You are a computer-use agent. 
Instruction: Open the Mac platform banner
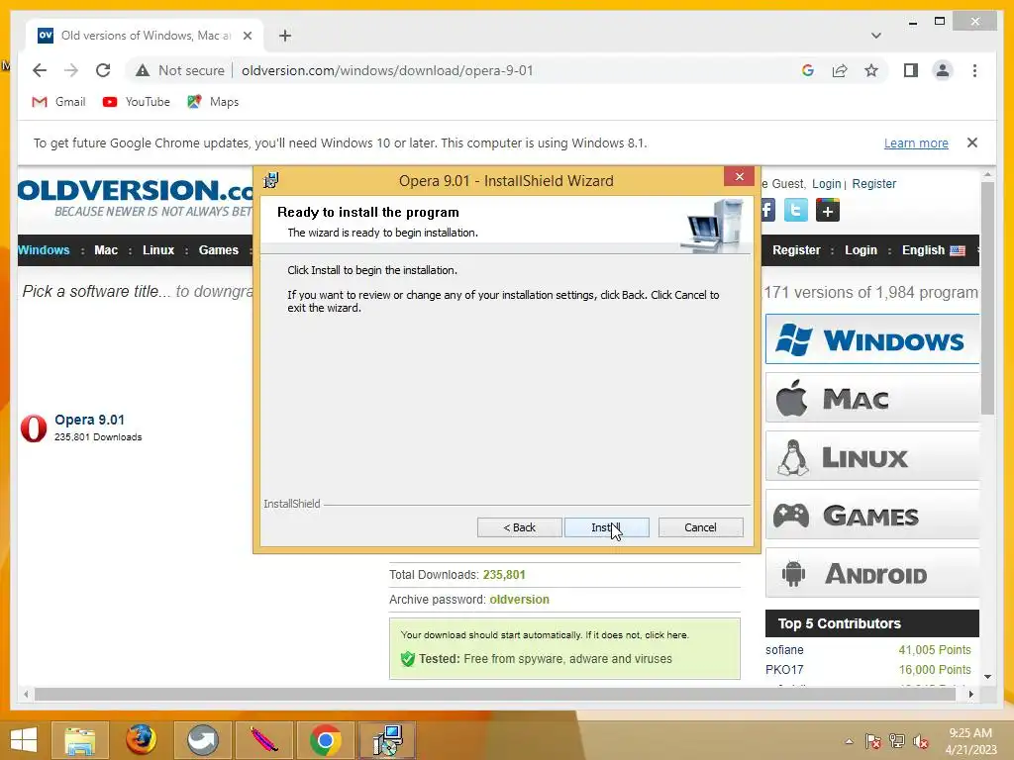tap(871, 398)
